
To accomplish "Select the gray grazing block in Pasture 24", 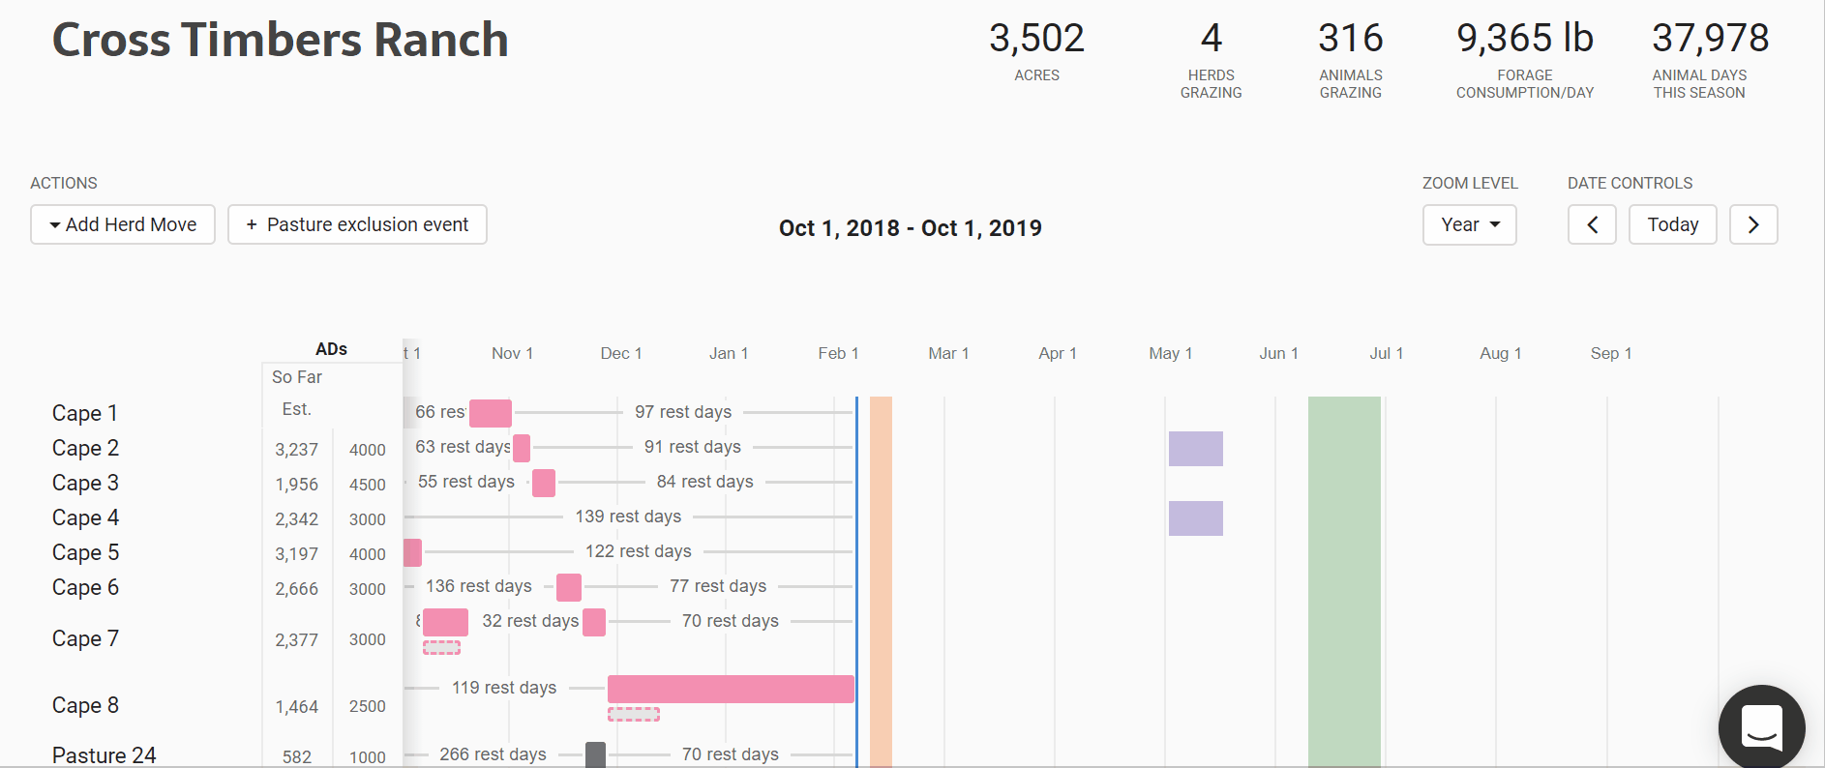I will [596, 754].
